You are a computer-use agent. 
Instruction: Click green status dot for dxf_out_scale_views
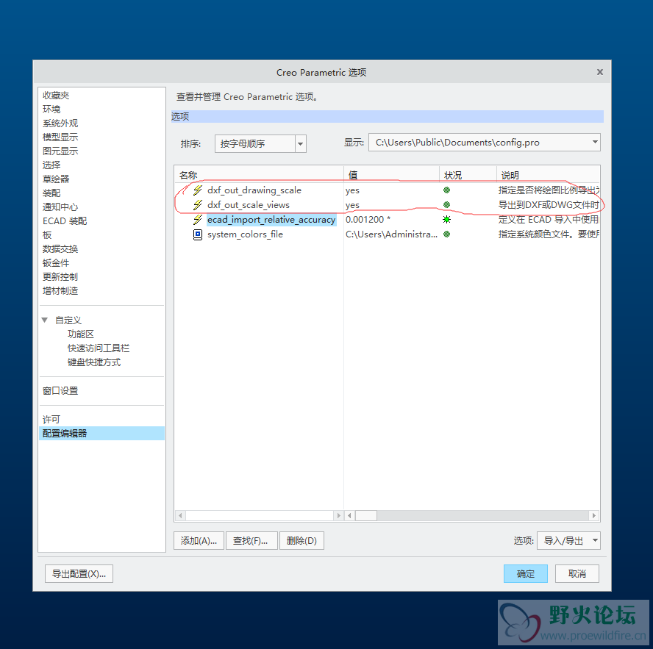446,205
